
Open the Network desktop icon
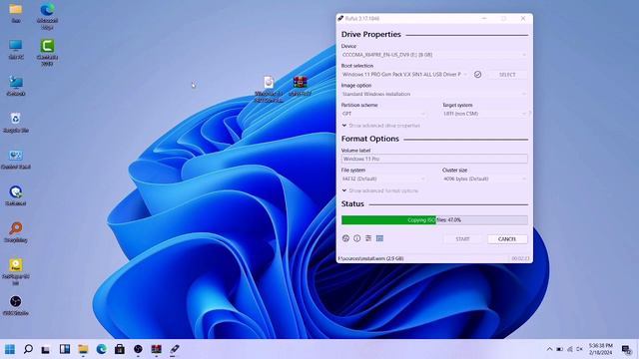pos(16,86)
